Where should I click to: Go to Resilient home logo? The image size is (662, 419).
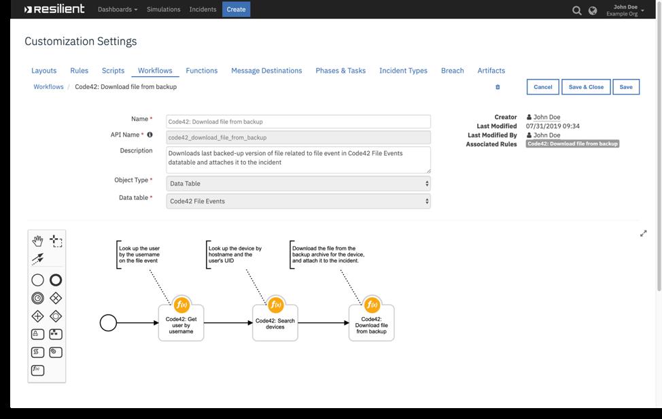coord(54,9)
